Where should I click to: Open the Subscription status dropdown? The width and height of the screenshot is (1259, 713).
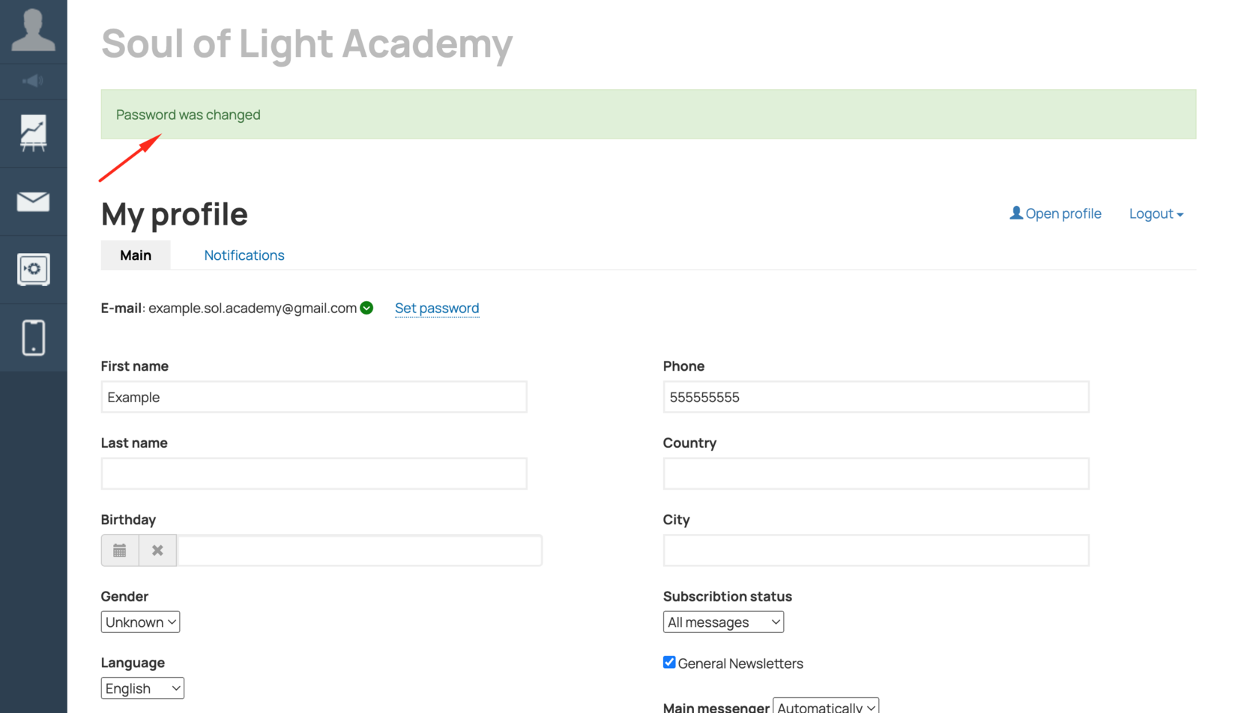[x=723, y=622]
